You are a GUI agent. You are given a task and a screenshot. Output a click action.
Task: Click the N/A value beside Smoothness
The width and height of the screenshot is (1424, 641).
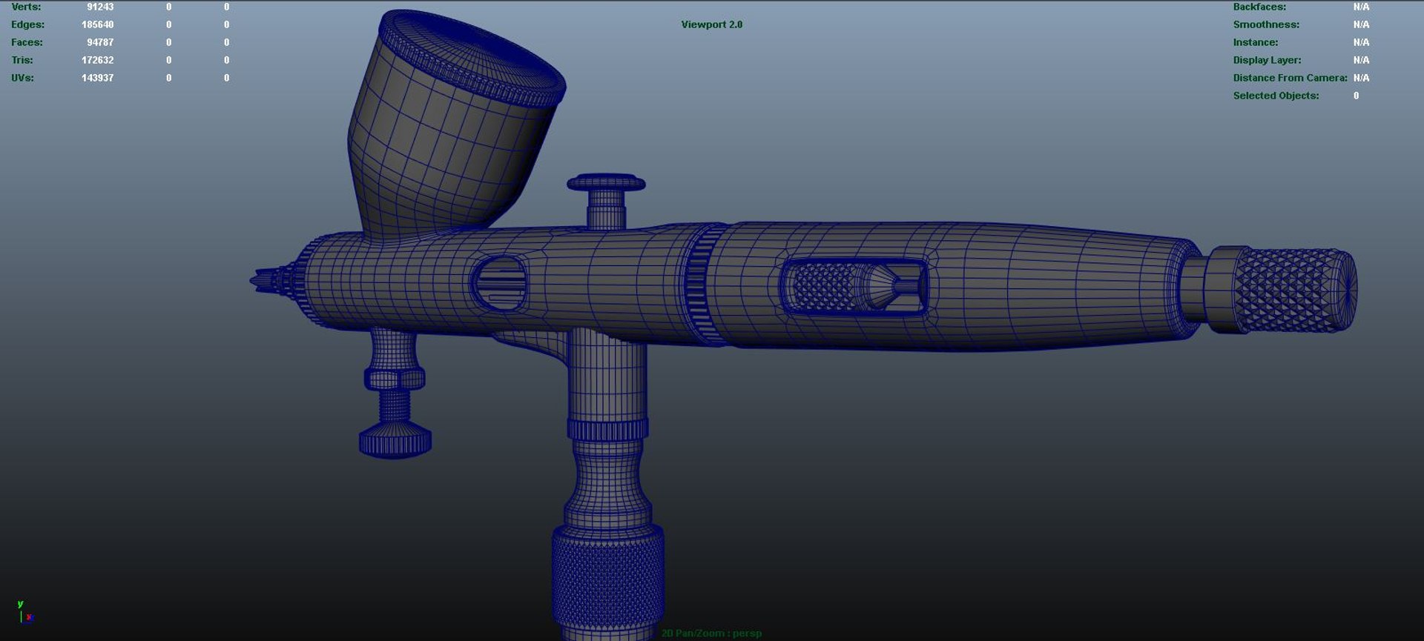[1361, 24]
